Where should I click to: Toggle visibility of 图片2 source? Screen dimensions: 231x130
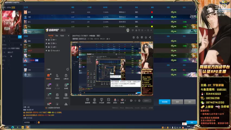pos(46,43)
